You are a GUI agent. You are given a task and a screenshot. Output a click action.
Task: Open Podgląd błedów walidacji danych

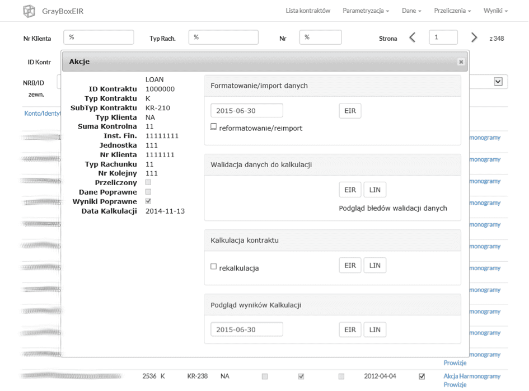393,208
